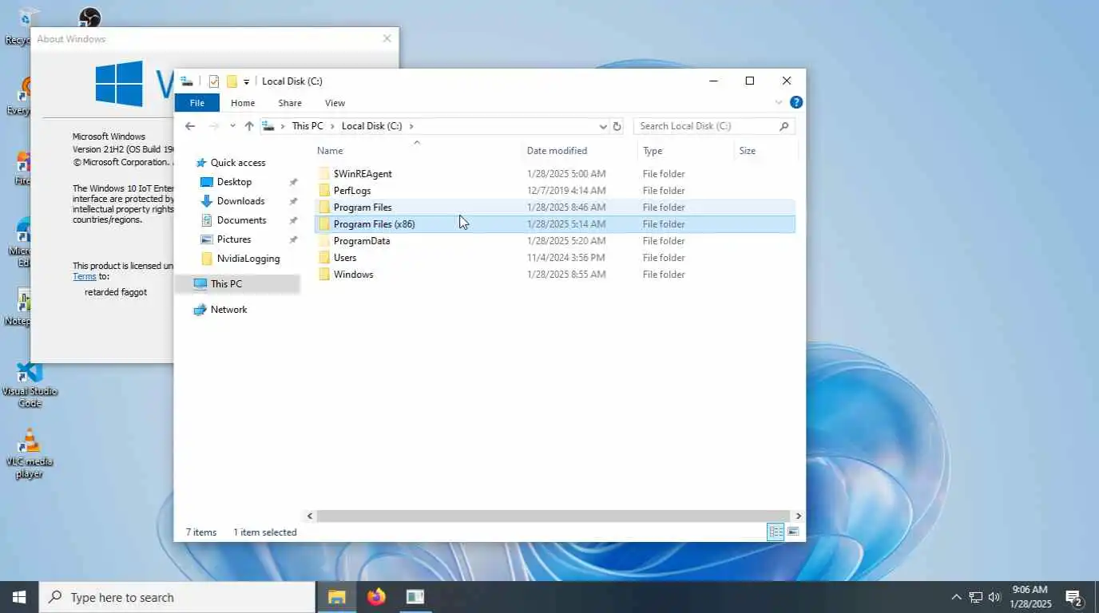Open the Recent locations dropdown arrow

pyautogui.click(x=232, y=126)
